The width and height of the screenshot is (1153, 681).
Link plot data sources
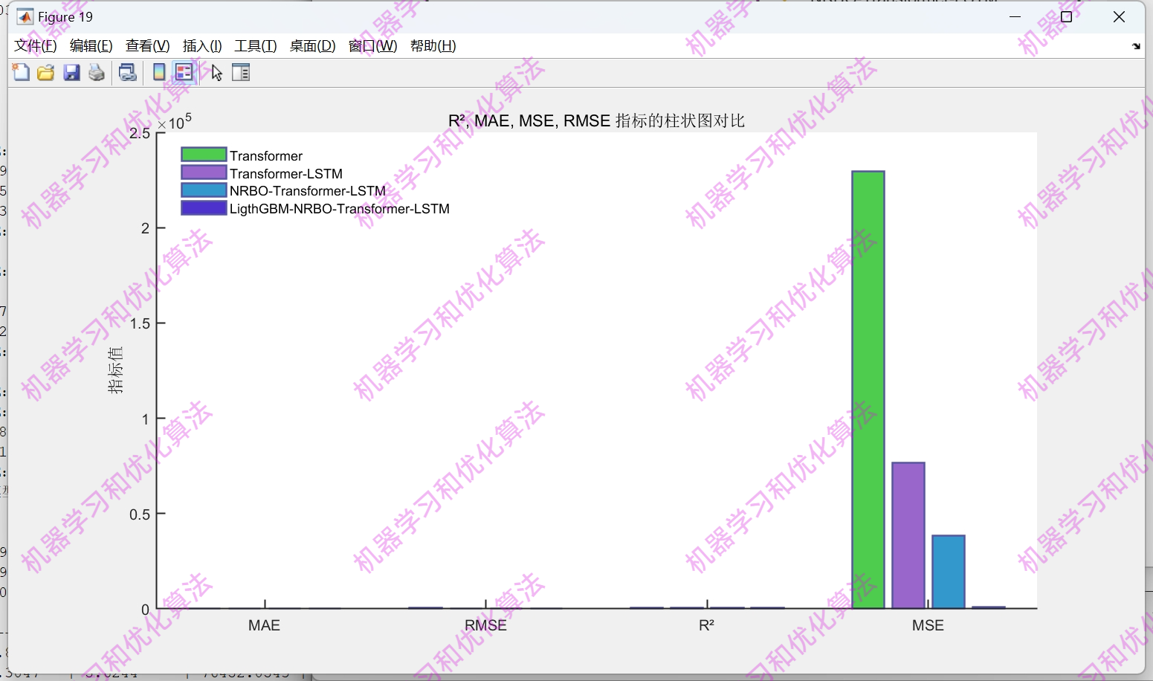pos(127,72)
